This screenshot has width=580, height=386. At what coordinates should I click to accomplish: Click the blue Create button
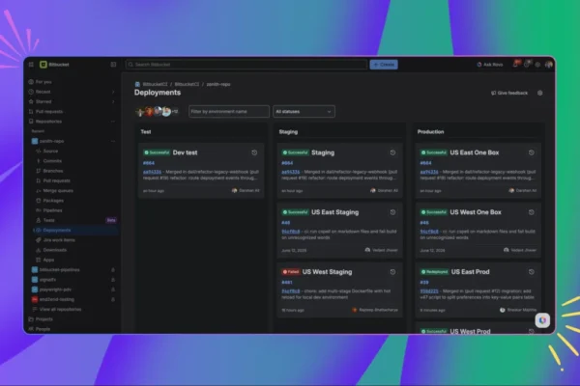384,65
